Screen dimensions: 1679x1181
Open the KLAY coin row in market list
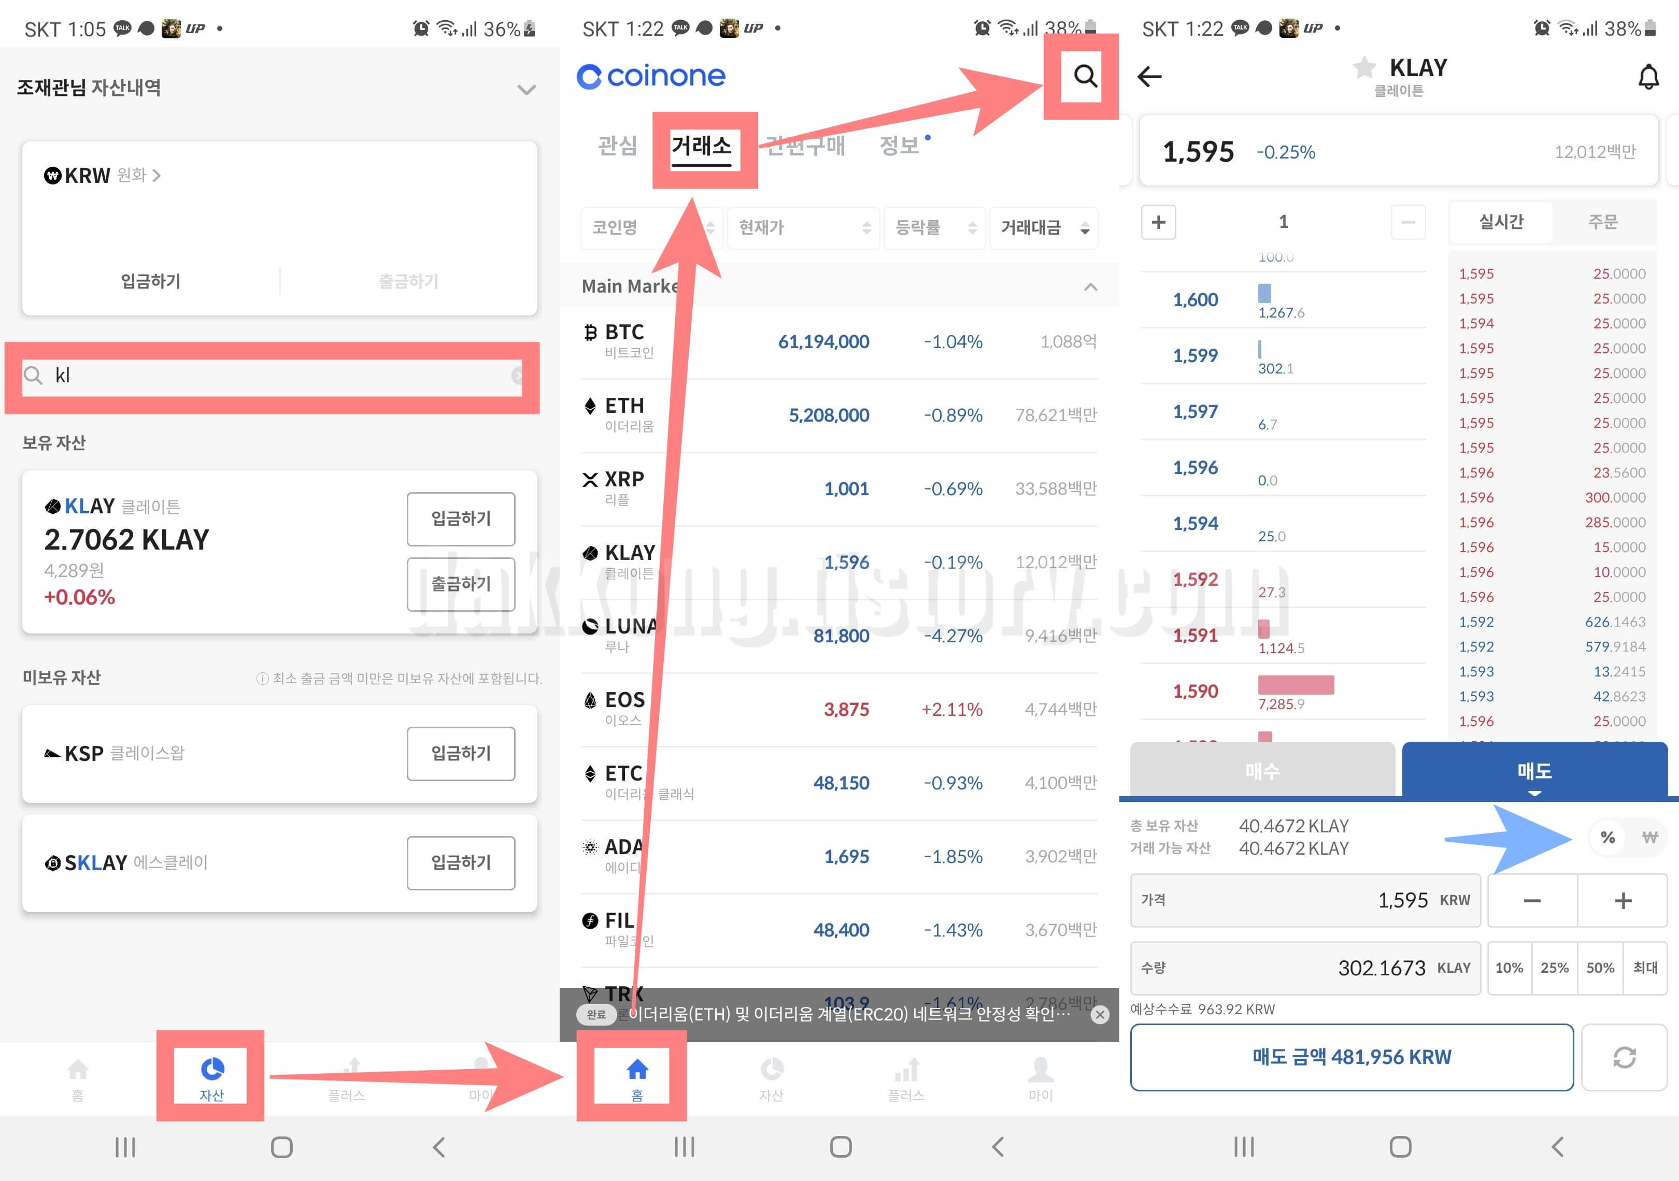point(839,562)
